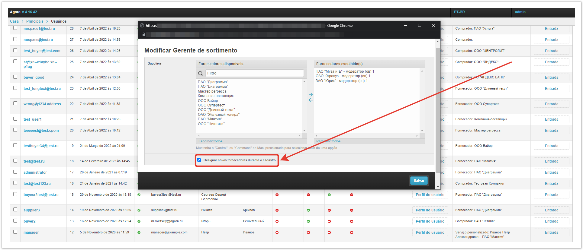
Task: Click the globe icon in popup title bar
Action: [142, 26]
